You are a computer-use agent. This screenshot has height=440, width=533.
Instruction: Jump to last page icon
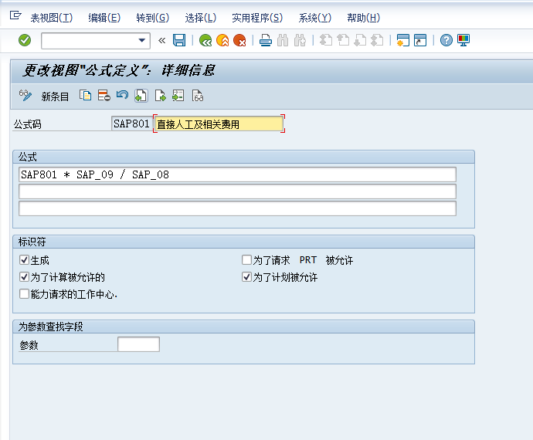(x=377, y=40)
